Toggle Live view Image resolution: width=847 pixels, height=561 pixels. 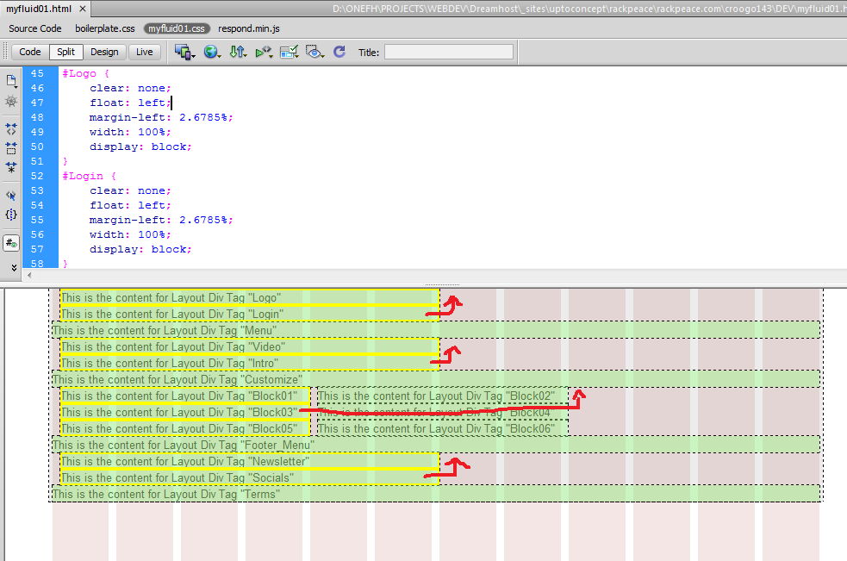click(x=144, y=52)
